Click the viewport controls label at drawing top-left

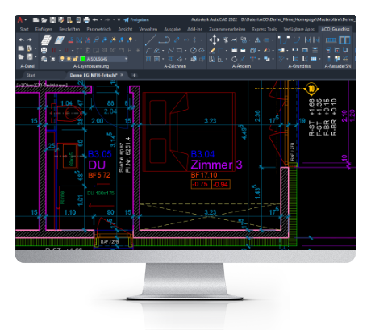(x=42, y=86)
